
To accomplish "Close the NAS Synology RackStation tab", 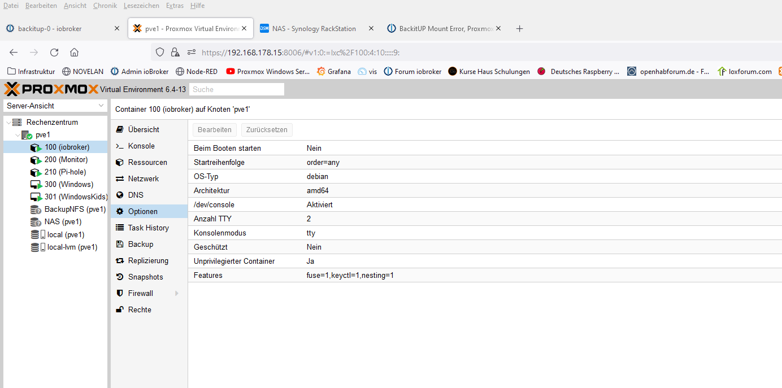I will click(371, 28).
